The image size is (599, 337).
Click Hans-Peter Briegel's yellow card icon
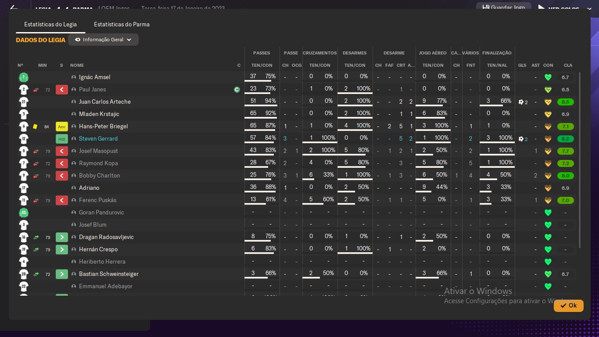coord(35,127)
